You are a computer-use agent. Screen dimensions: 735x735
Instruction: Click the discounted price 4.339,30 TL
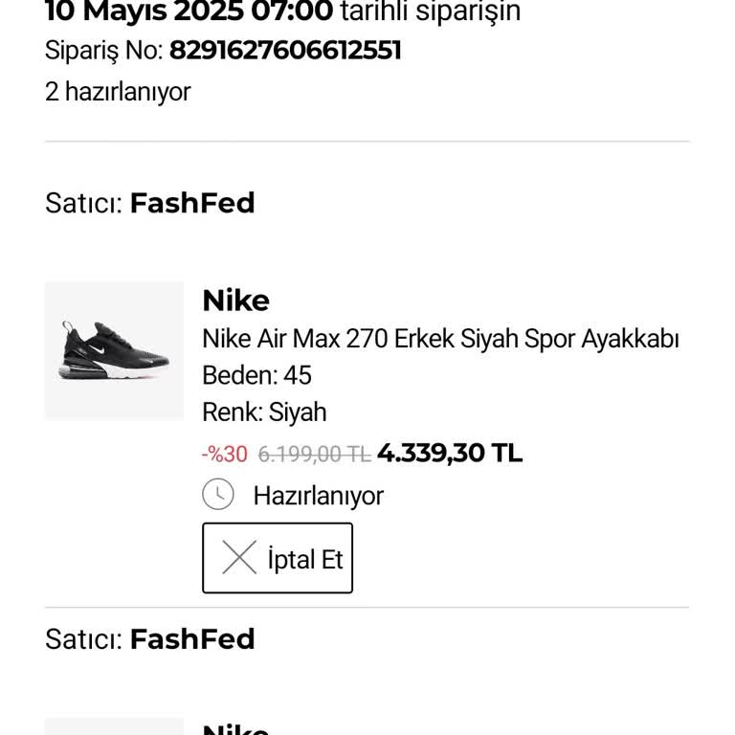[x=450, y=453]
